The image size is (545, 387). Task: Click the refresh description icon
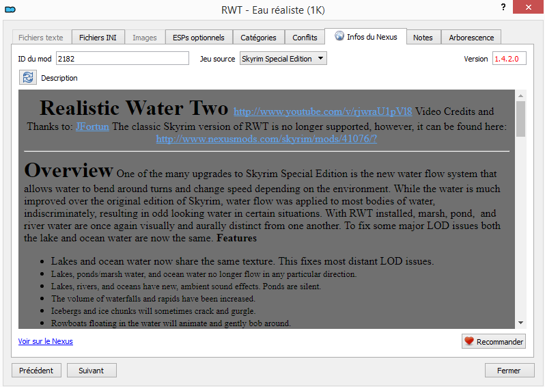pyautogui.click(x=28, y=78)
